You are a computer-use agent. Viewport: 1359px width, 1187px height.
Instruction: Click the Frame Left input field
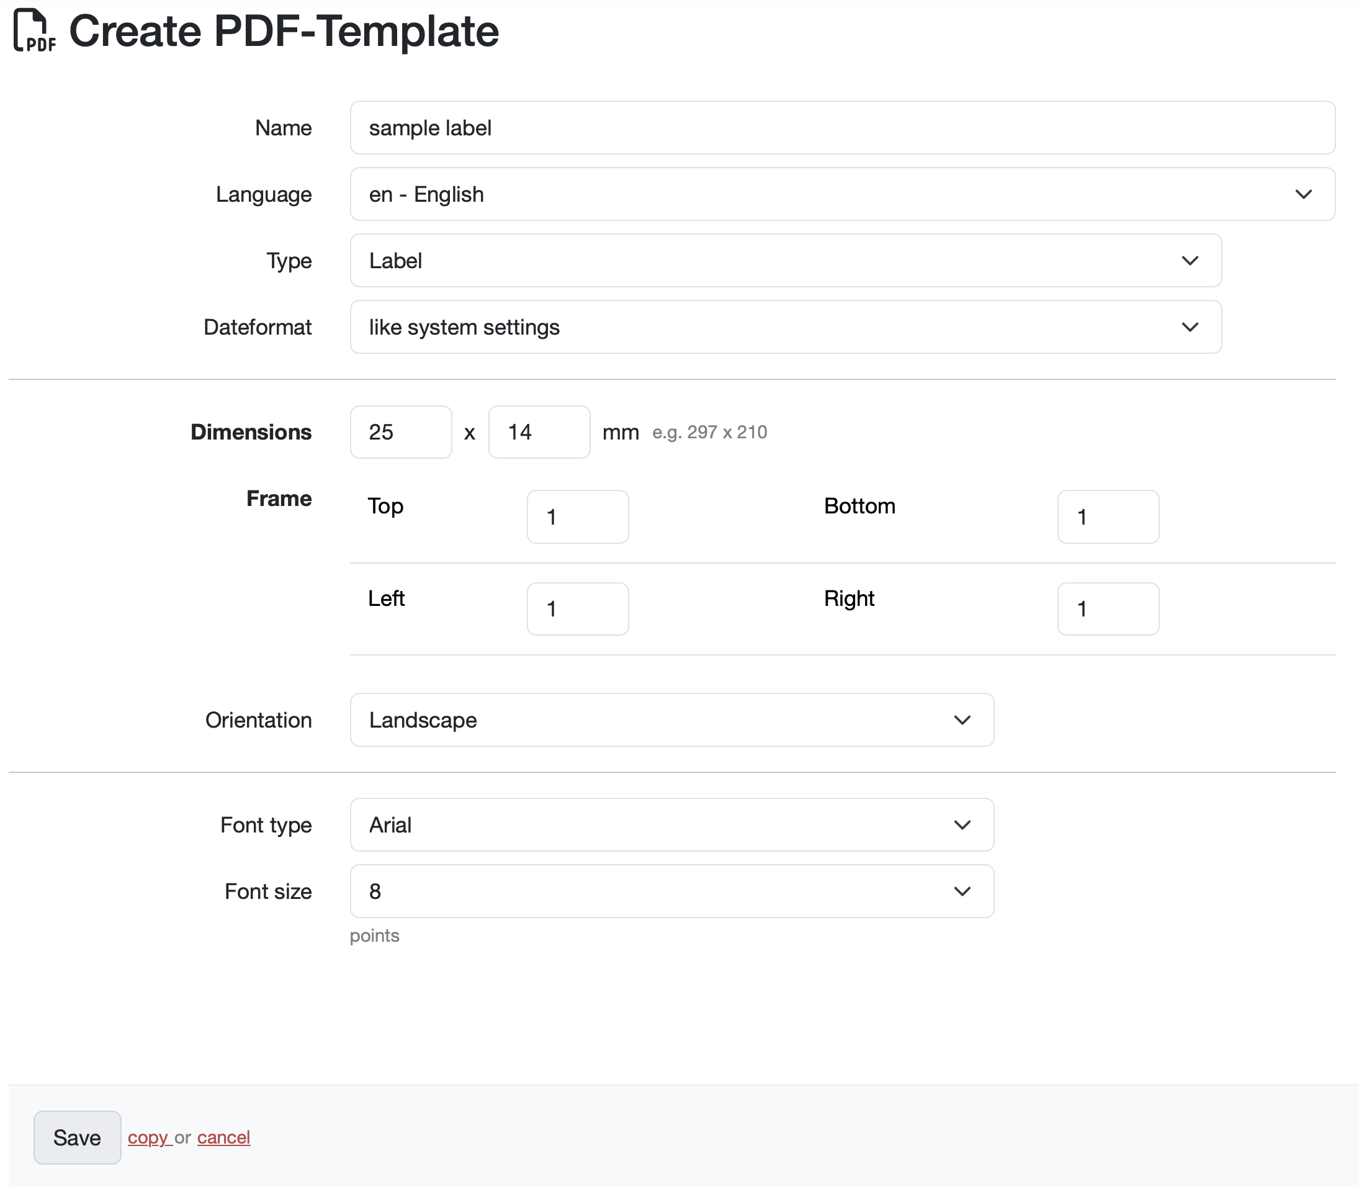[x=577, y=609]
